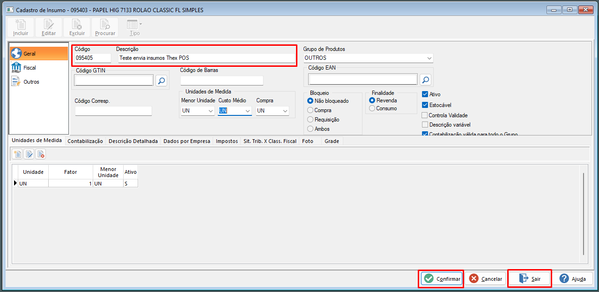Click the Descrição input field
Image resolution: width=599 pixels, height=292 pixels.
coord(207,58)
